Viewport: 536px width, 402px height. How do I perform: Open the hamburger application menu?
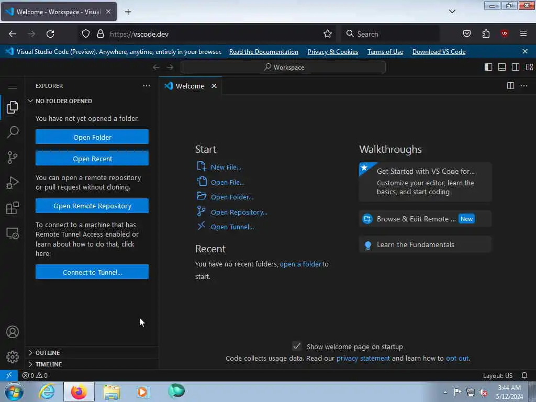[13, 86]
